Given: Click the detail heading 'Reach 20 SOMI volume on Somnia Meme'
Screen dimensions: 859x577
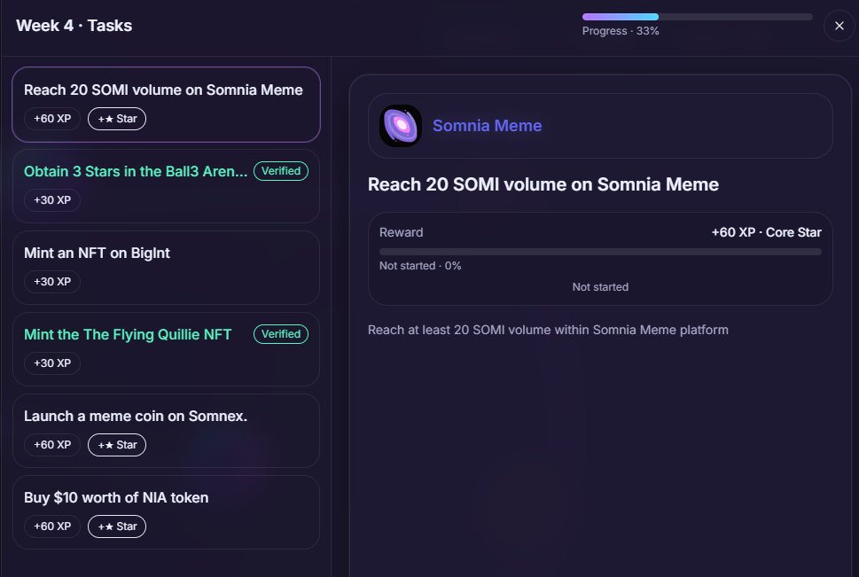Looking at the screenshot, I should 543,184.
